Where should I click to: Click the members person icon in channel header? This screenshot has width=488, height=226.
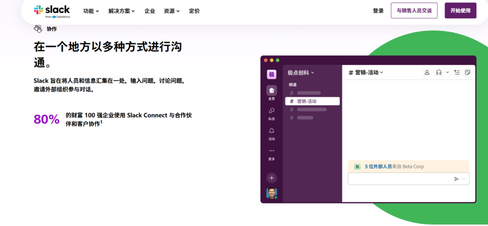click(x=427, y=72)
